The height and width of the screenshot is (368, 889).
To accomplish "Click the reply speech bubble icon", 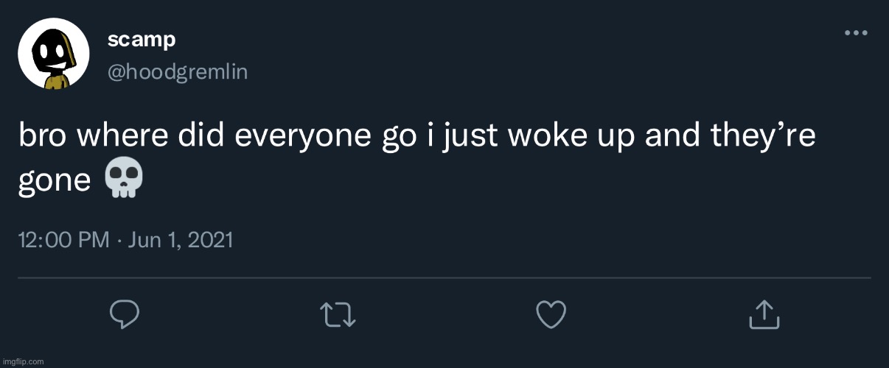I will 125,315.
